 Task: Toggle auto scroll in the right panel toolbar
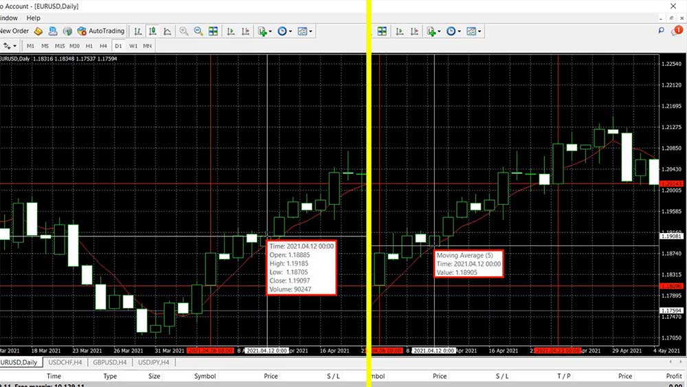(400, 31)
